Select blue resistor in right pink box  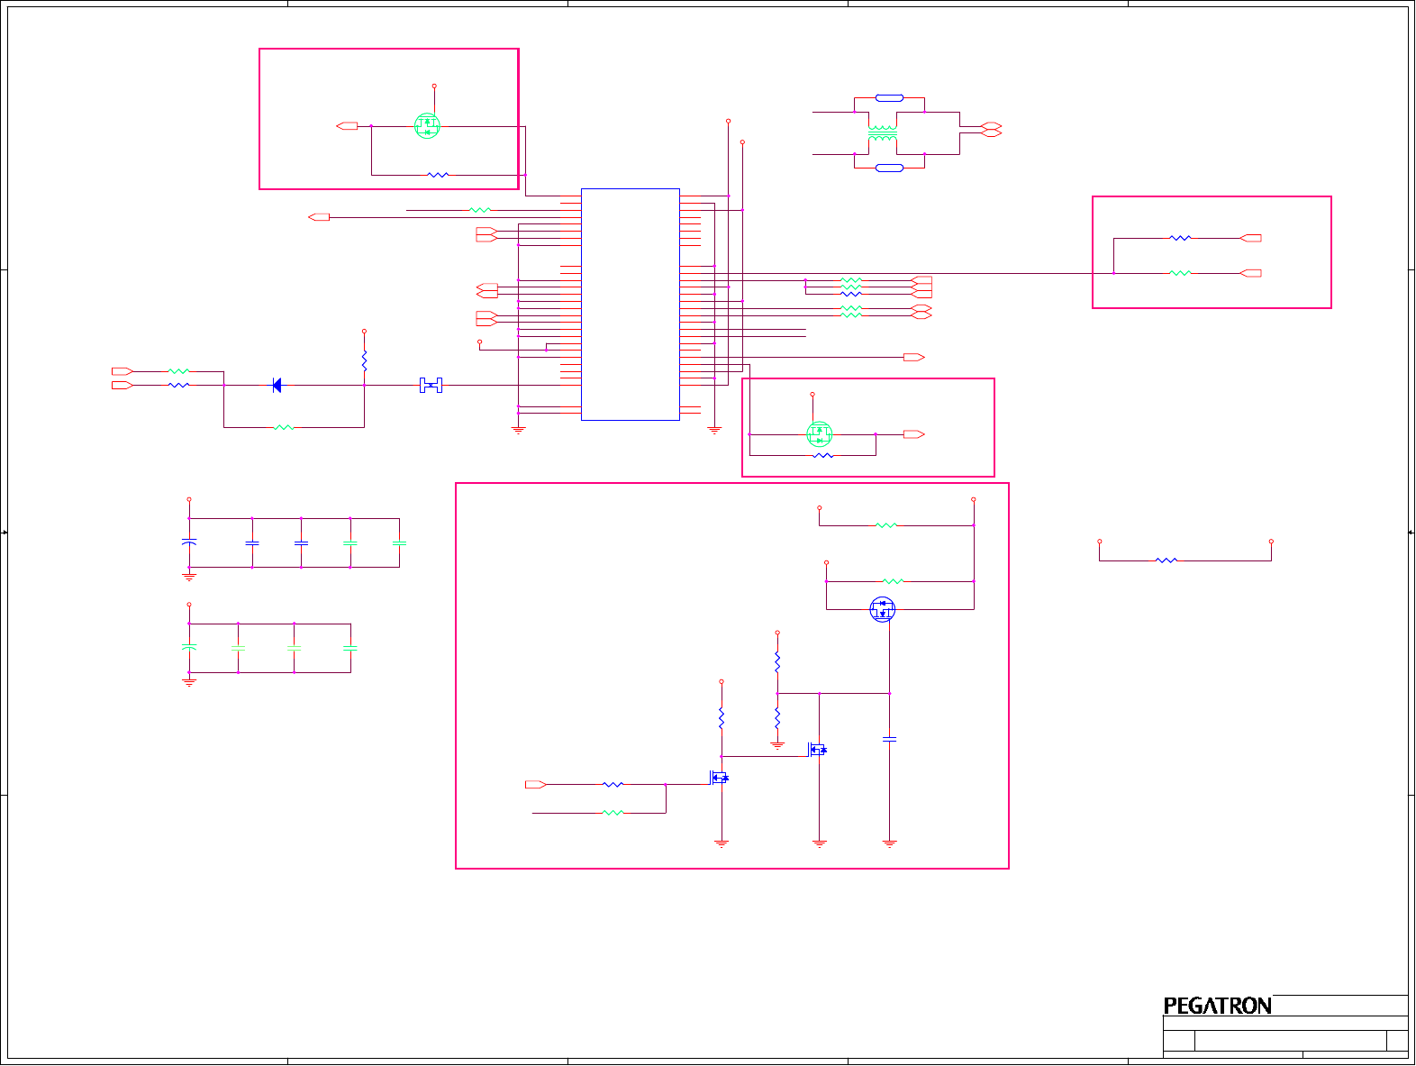point(1180,238)
